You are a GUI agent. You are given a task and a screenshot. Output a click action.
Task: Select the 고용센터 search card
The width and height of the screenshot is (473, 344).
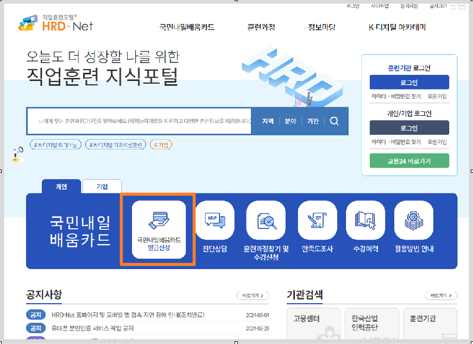click(x=314, y=323)
